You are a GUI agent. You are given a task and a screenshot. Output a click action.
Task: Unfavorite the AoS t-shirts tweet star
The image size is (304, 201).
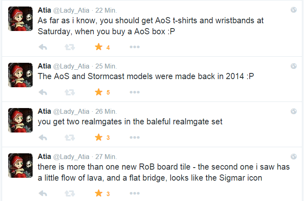coord(98,47)
